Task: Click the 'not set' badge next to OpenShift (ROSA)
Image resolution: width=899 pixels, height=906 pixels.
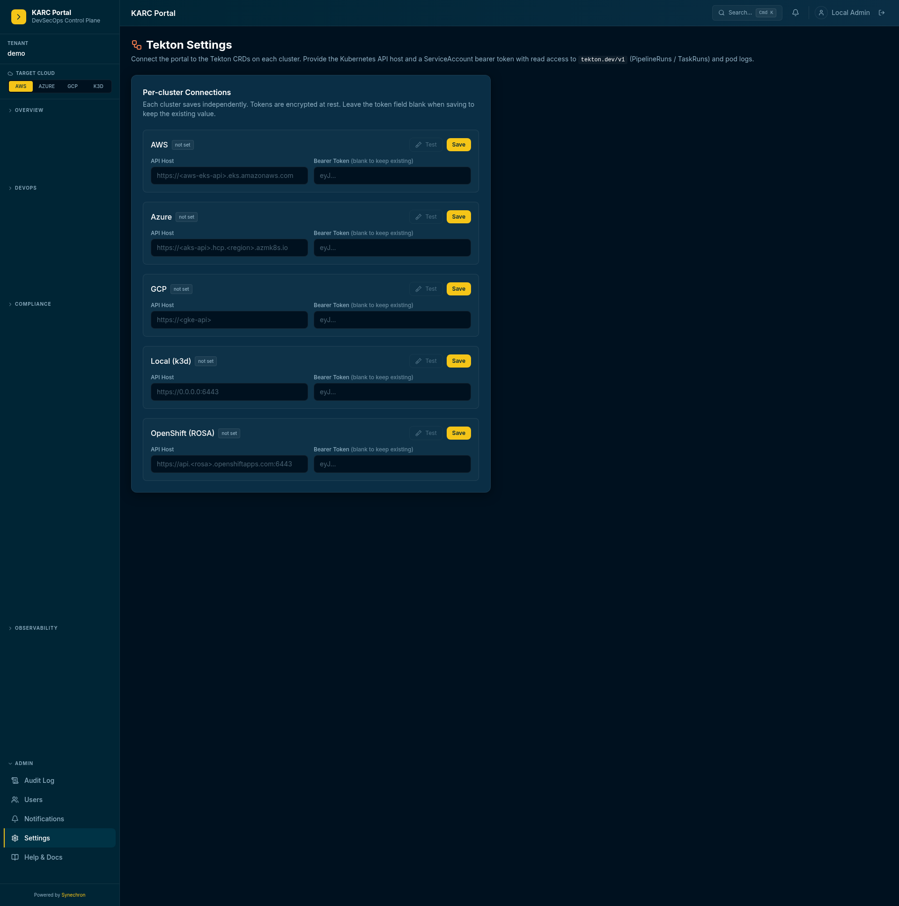Action: [229, 433]
